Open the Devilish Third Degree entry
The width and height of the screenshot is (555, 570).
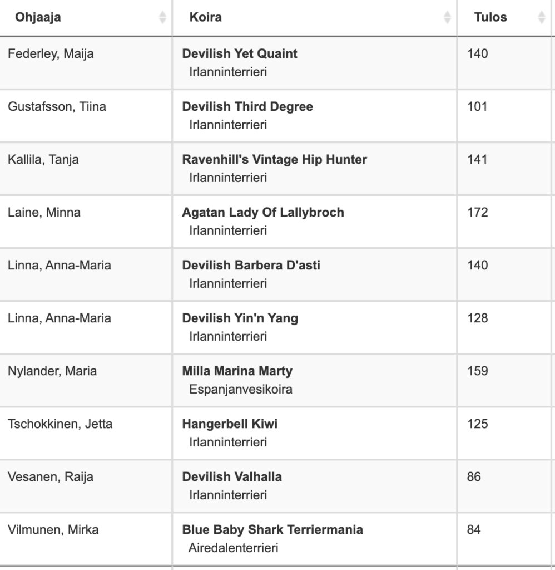(x=247, y=106)
